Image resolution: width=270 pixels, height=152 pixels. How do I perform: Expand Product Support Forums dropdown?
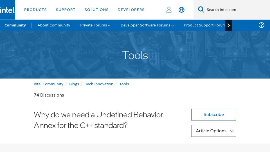click(x=204, y=25)
